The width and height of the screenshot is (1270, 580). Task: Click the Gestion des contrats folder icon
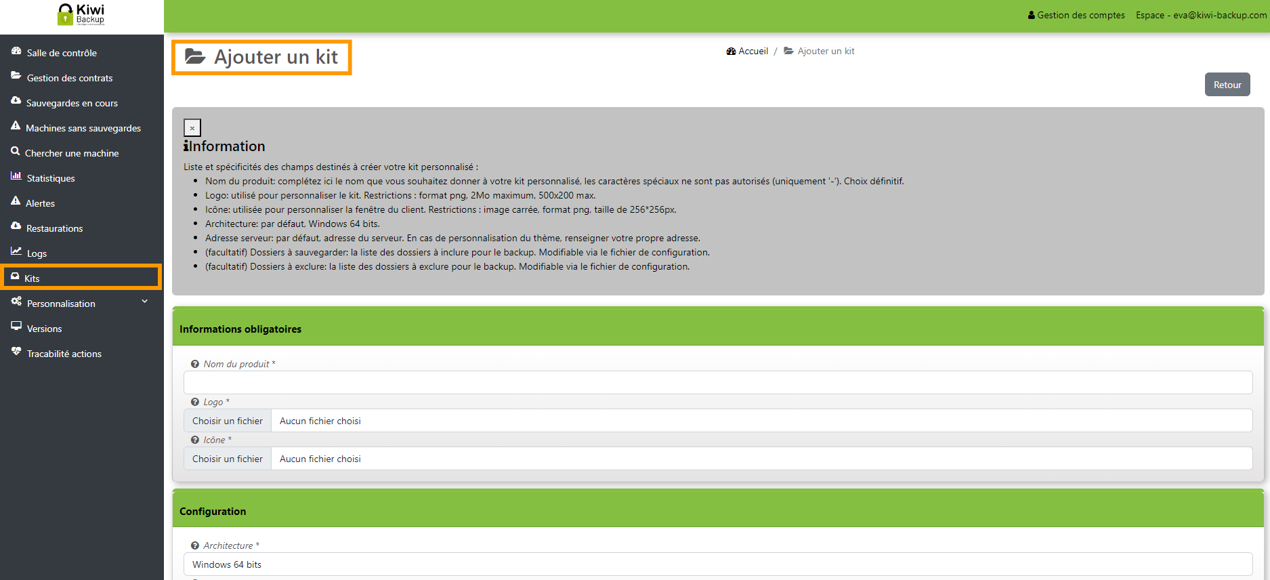click(16, 76)
